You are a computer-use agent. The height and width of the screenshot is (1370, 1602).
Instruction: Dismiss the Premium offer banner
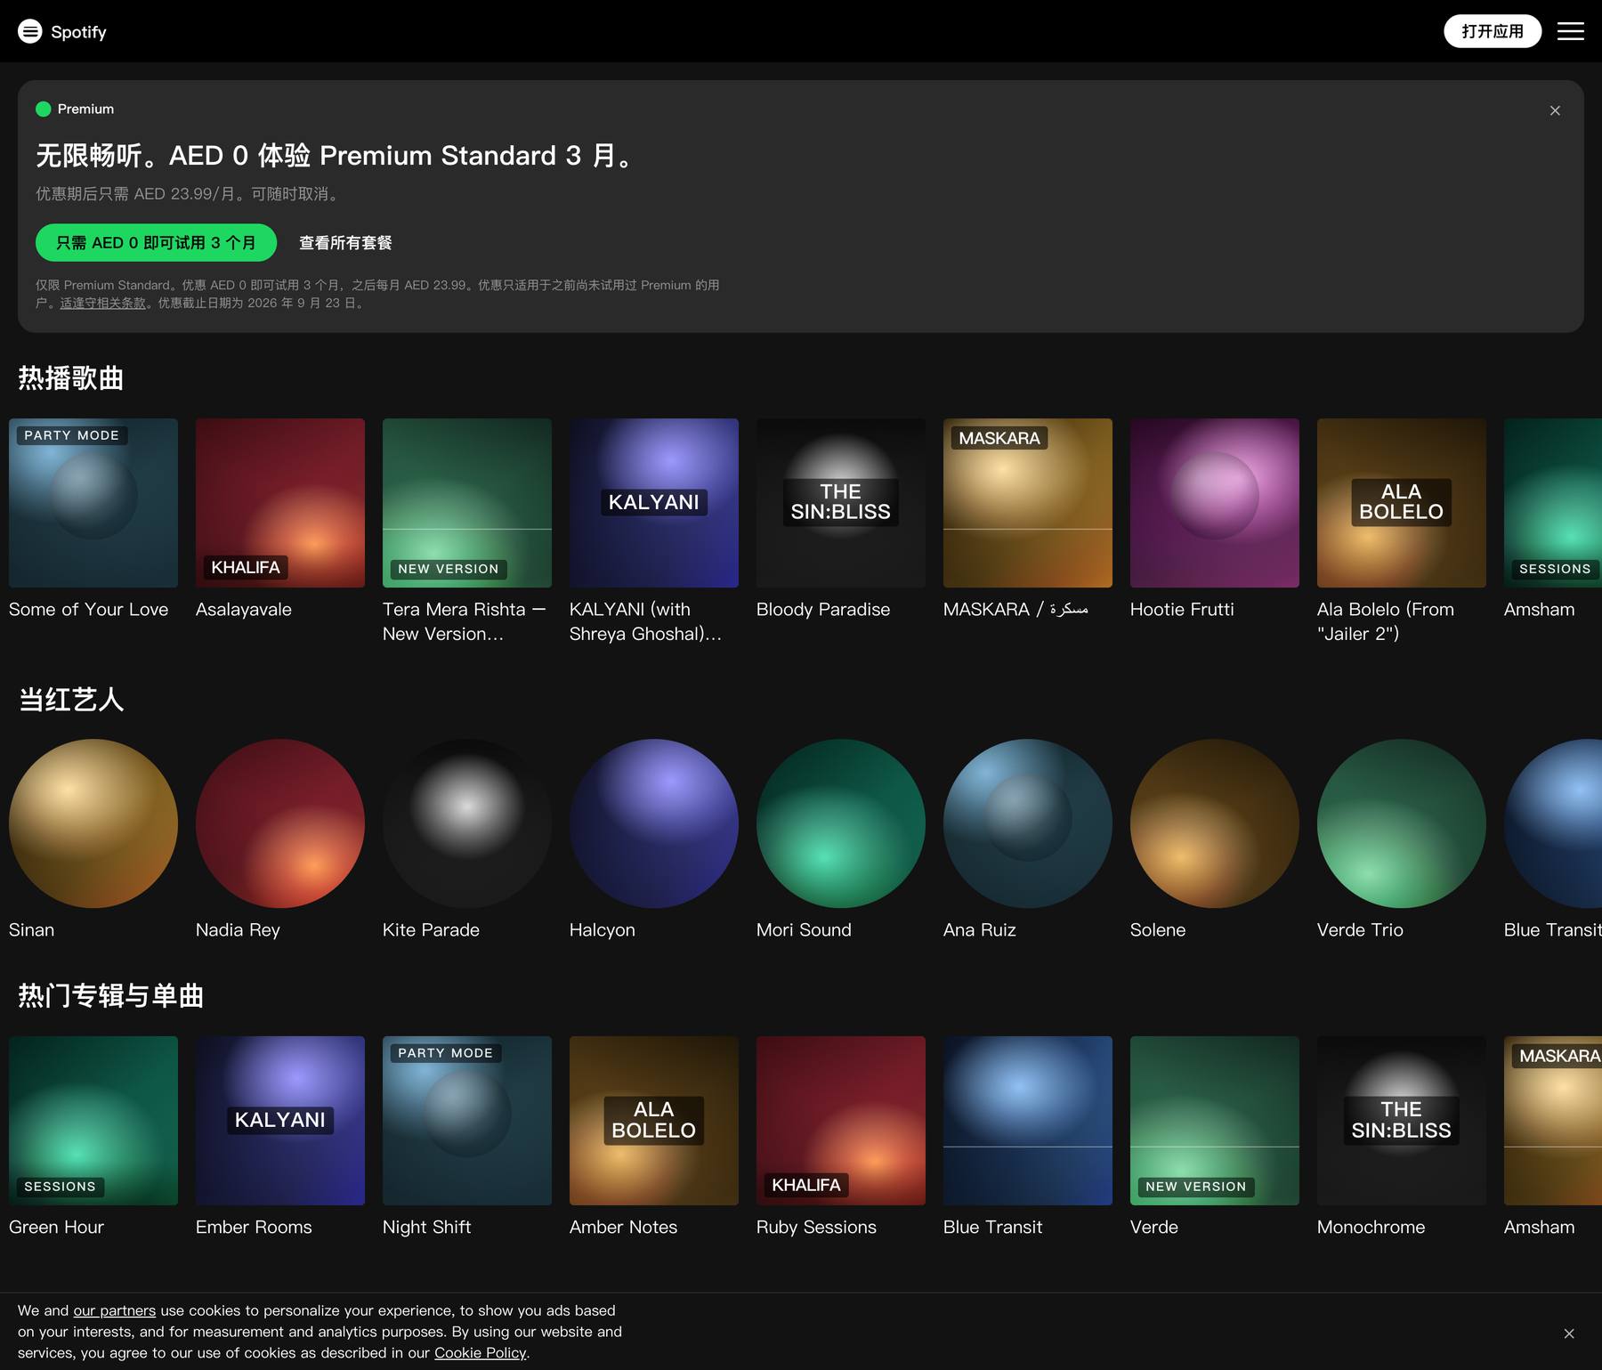1555,110
